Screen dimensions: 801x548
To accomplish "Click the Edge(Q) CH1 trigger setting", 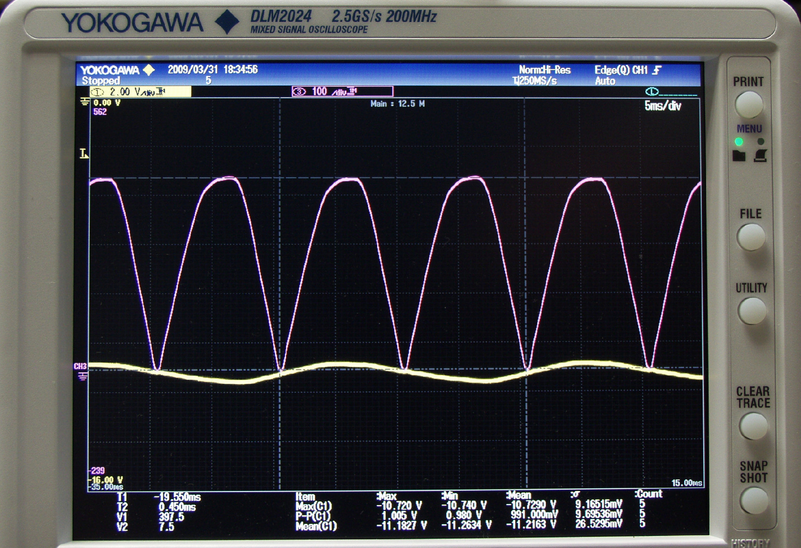I will click(627, 70).
